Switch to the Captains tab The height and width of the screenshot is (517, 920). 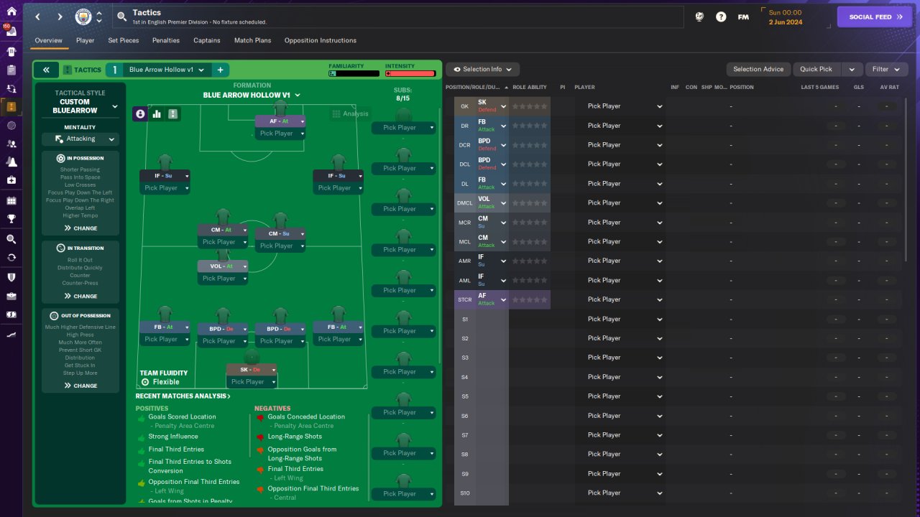(x=207, y=40)
